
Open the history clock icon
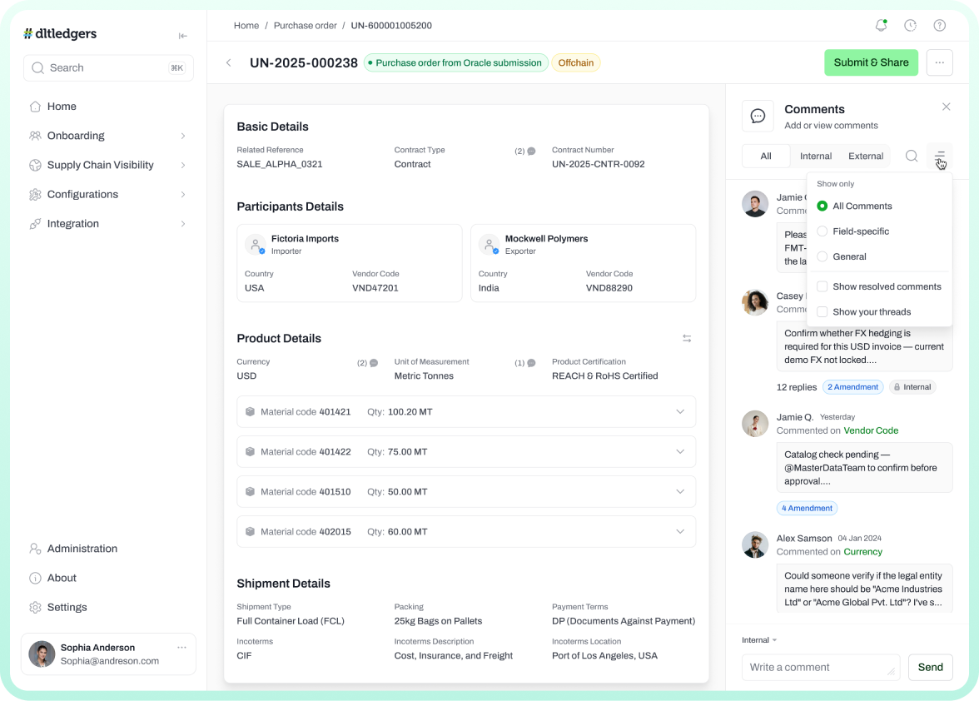coord(910,26)
